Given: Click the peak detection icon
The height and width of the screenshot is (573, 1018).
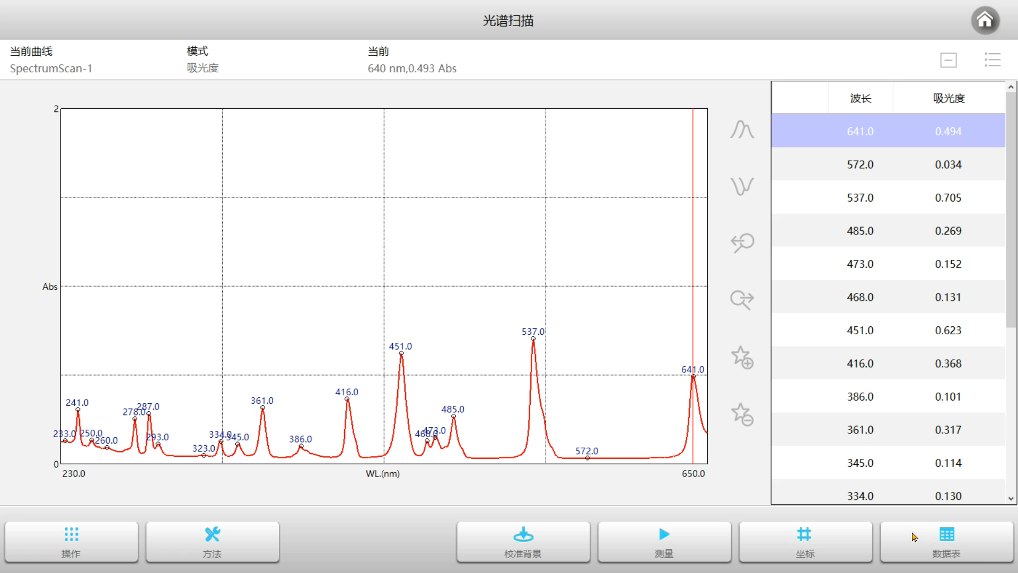Looking at the screenshot, I should pos(742,129).
